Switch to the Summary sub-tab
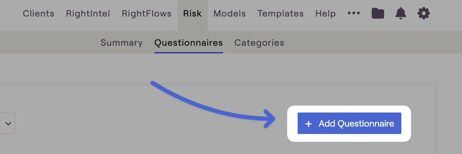The height and width of the screenshot is (154, 462). click(x=122, y=43)
